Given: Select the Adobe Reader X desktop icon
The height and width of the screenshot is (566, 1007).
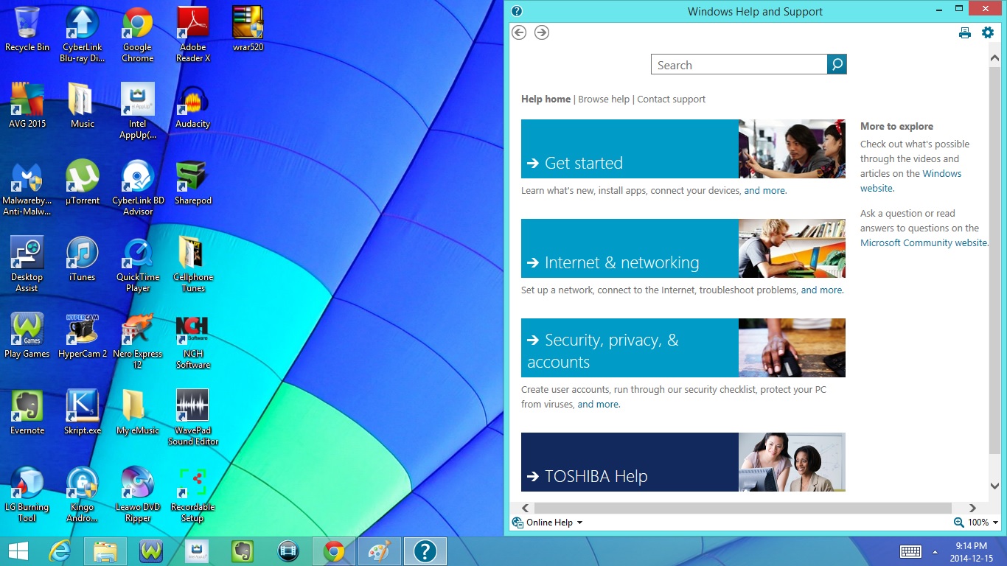Looking at the screenshot, I should 193,35.
